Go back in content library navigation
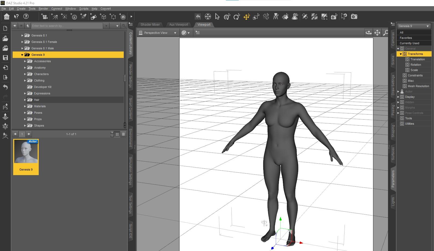 (15, 26)
